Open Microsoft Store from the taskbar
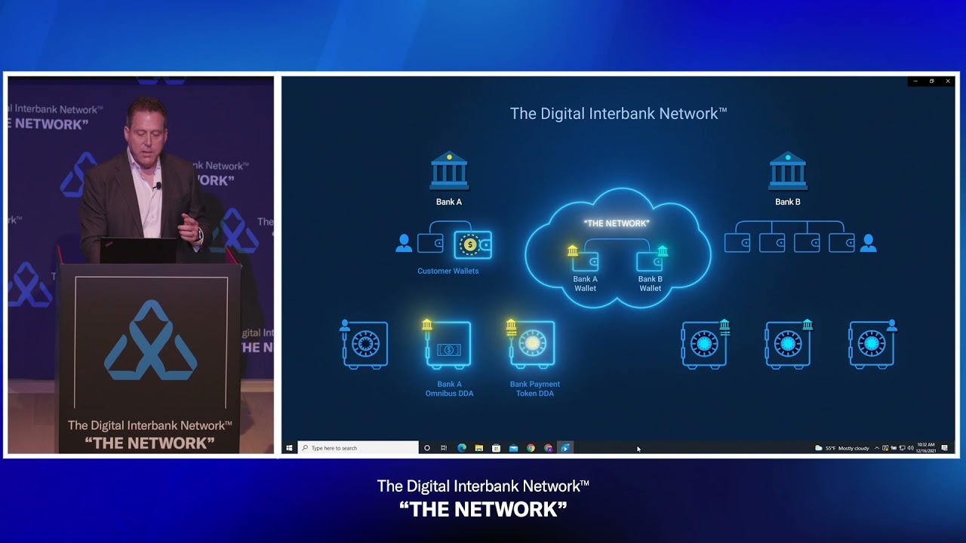The image size is (966, 543). point(496,448)
